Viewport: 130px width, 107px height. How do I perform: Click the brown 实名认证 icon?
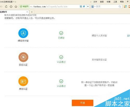click(x=23, y=57)
